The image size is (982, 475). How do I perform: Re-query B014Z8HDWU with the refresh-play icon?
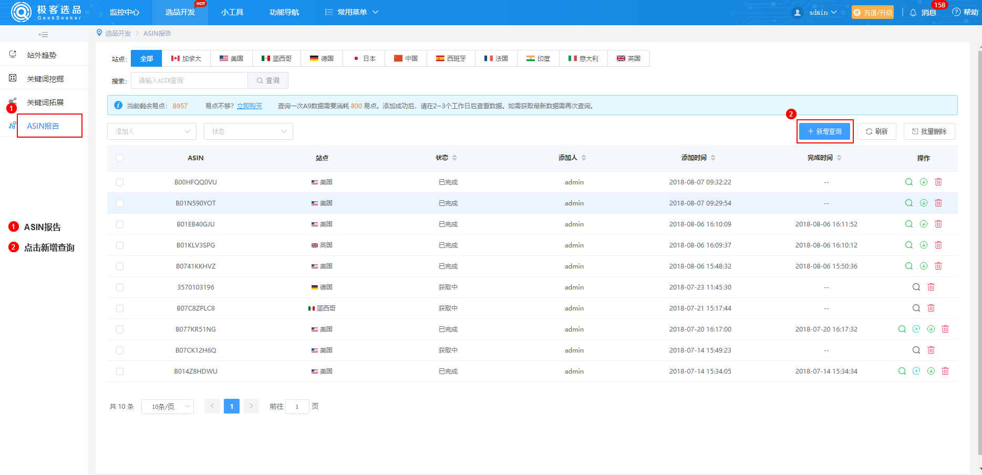click(x=916, y=371)
